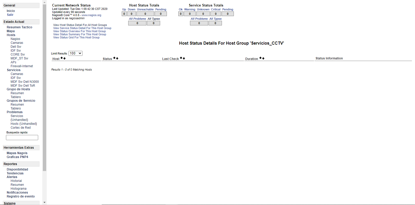This screenshot has height=205, width=415.
Task: Open Resumen Tactico in sidebar
Action: [x=19, y=27]
